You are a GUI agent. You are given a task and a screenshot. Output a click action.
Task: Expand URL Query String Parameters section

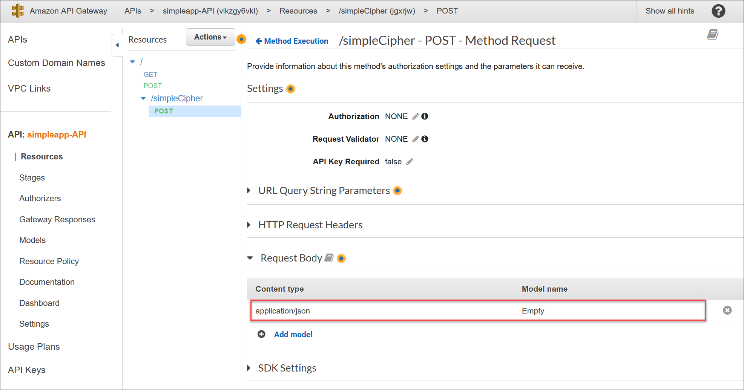coord(249,191)
